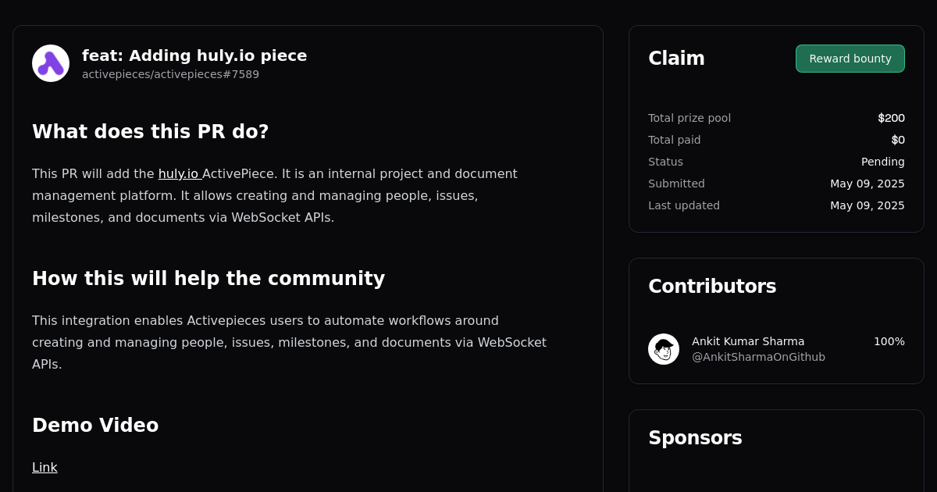Image resolution: width=937 pixels, height=492 pixels.
Task: Open the huly.io hyperlink in the description
Action: click(179, 173)
